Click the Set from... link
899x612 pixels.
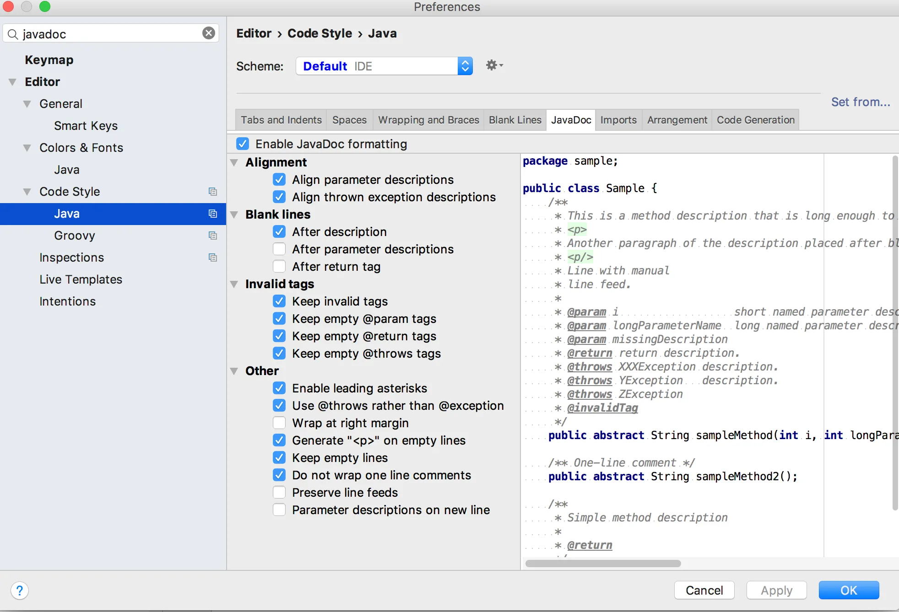tap(860, 102)
